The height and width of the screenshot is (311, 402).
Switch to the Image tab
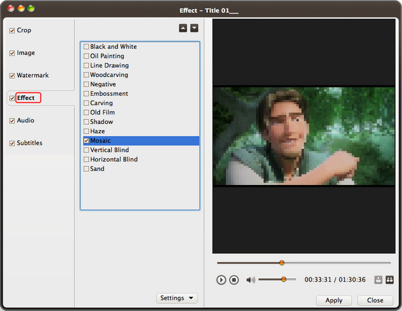pos(25,53)
